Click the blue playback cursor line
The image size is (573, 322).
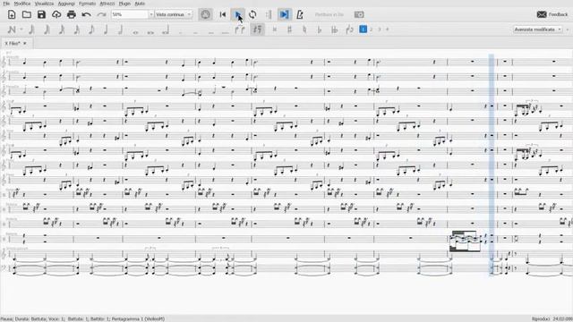[x=492, y=165]
